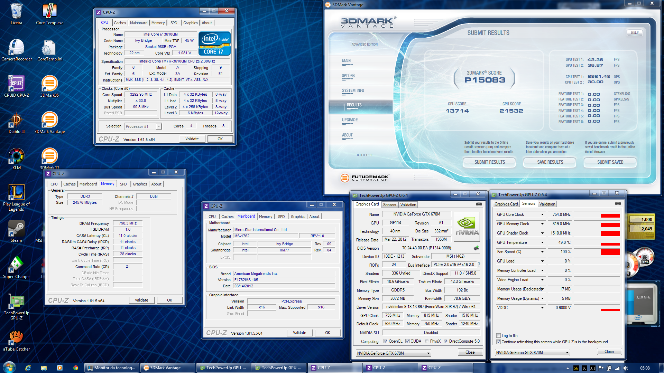
Task: Click volume speaker icon in system tray
Action: (x=626, y=368)
